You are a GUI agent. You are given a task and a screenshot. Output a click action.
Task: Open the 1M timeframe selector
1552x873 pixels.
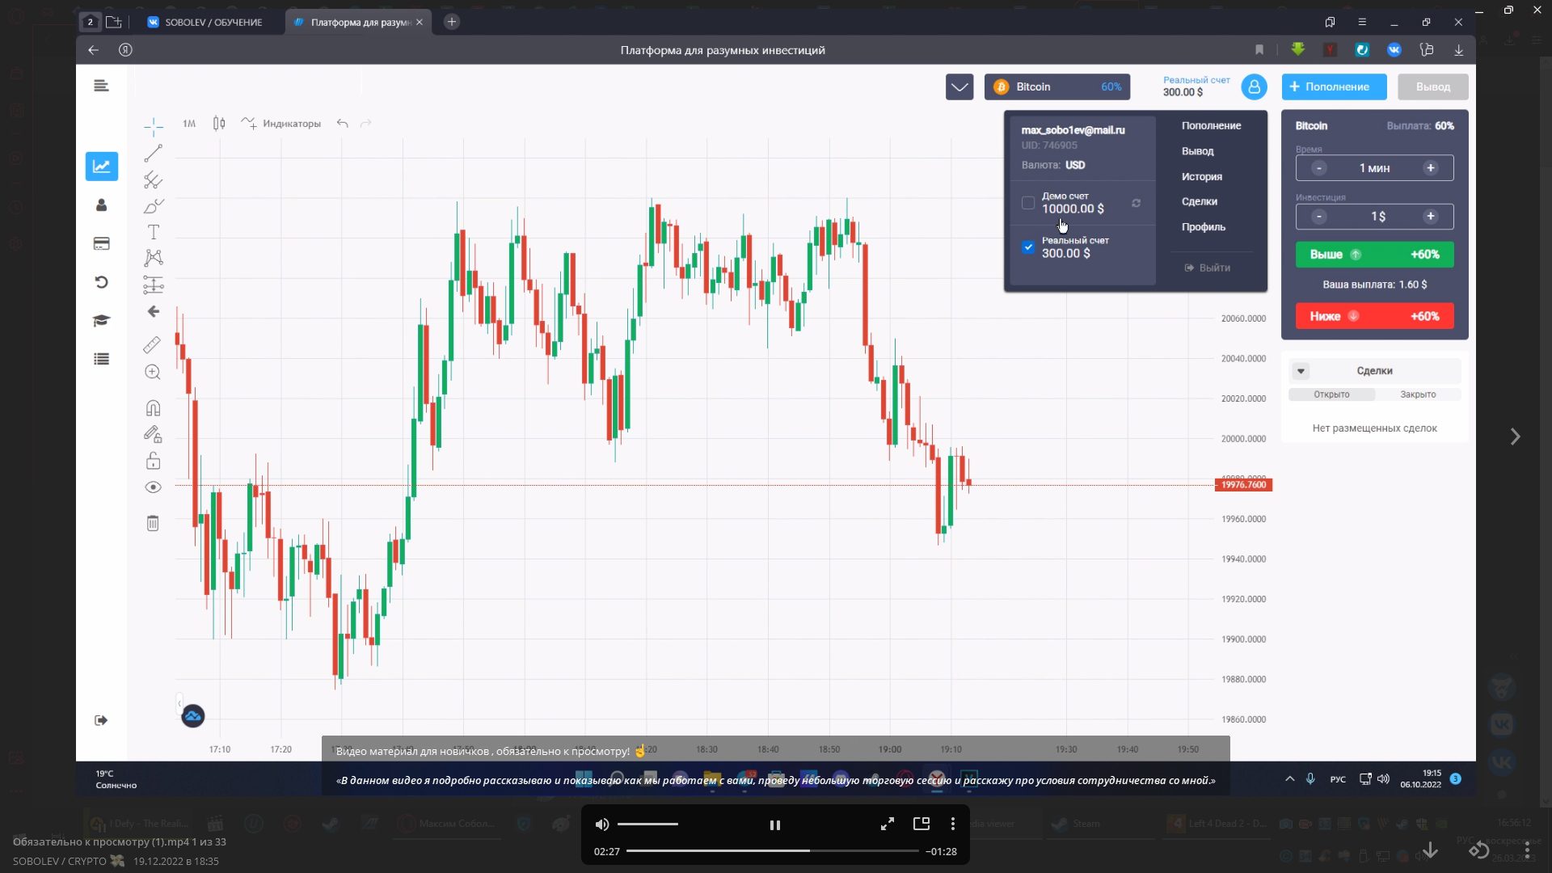189,124
